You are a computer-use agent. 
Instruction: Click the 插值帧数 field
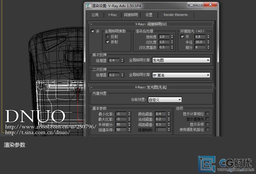(x=161, y=129)
